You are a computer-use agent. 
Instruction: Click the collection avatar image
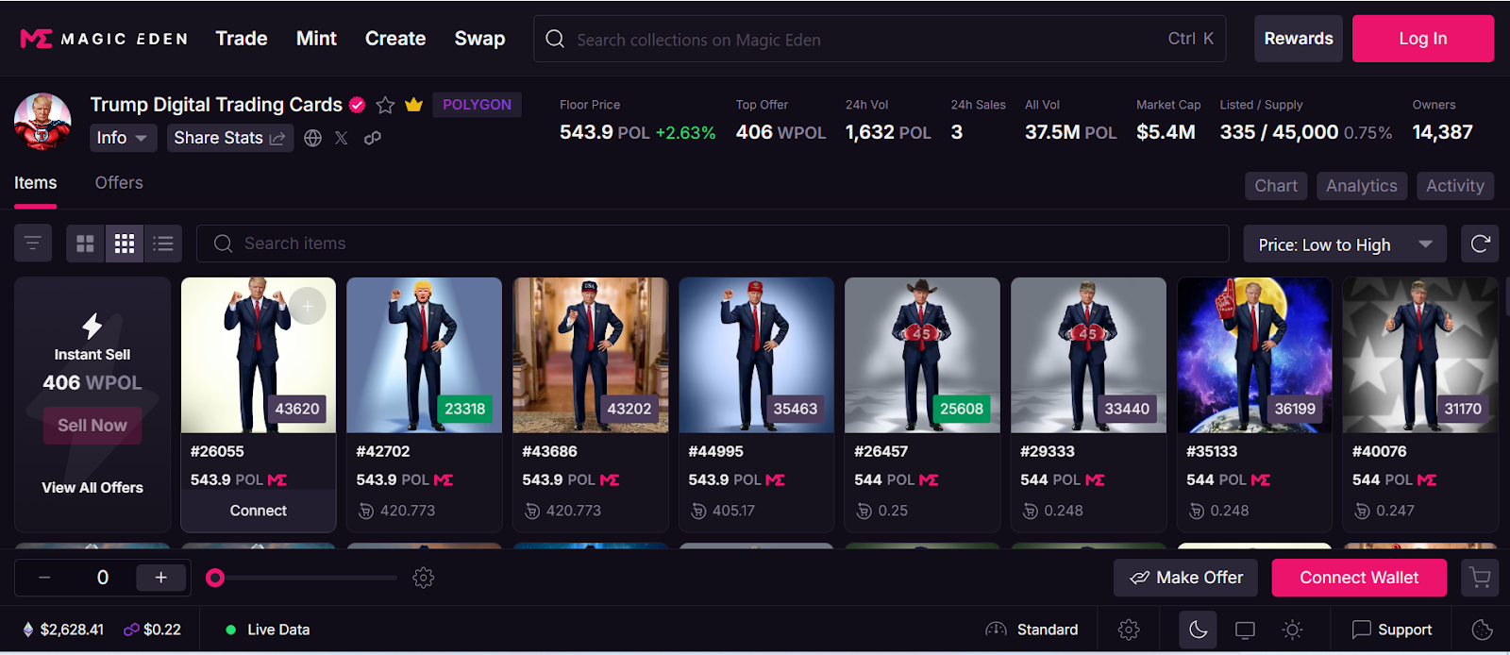[42, 121]
